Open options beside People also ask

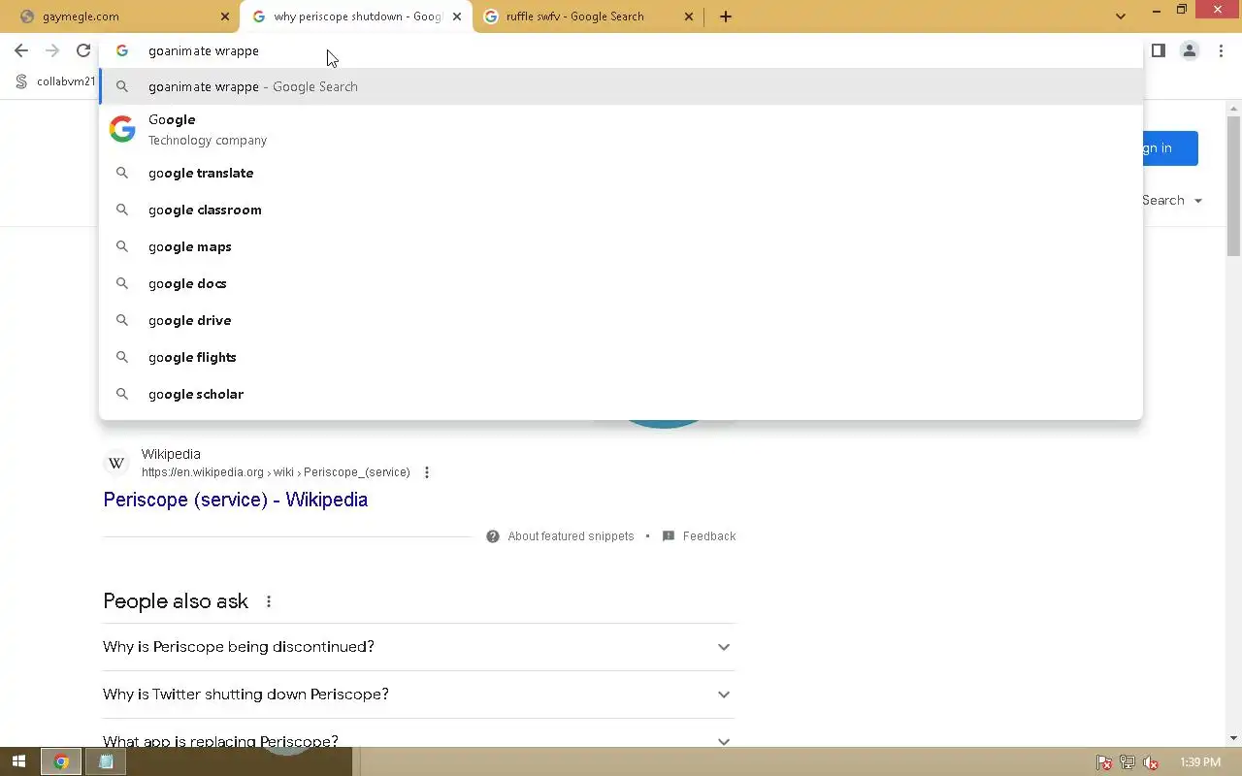pos(269,601)
